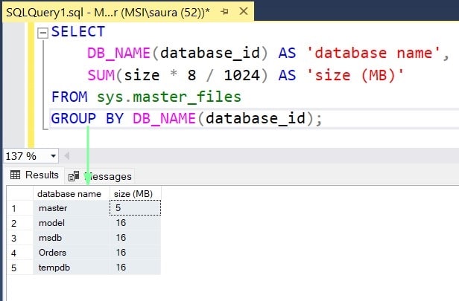This screenshot has width=459, height=301.
Task: Close the SQLQuery1.sql tab
Action: 244,12
